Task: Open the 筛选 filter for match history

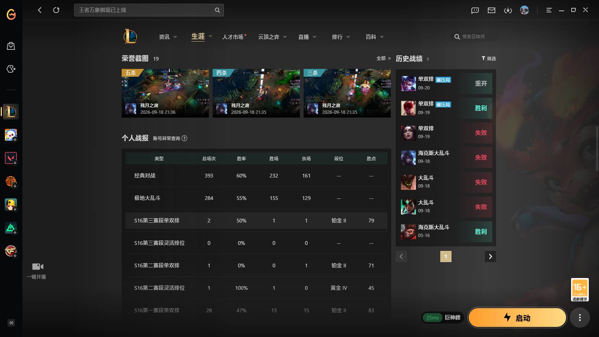Action: (x=489, y=58)
